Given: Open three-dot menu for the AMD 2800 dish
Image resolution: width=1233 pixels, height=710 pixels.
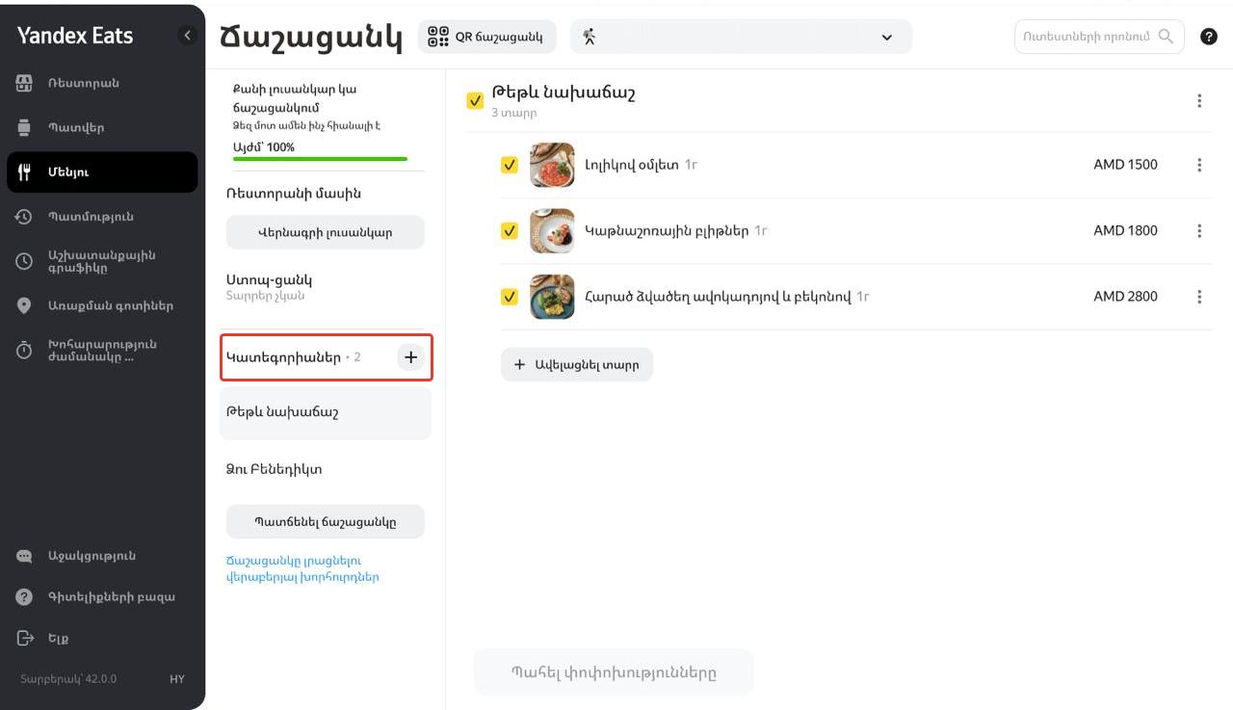Looking at the screenshot, I should coord(1199,297).
